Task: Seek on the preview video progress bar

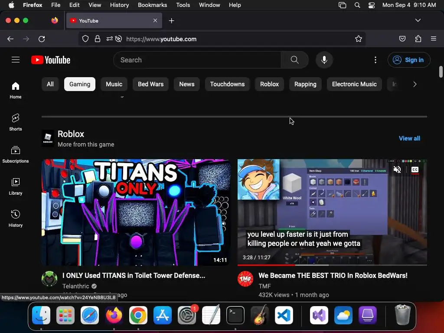Action: pyautogui.click(x=332, y=265)
